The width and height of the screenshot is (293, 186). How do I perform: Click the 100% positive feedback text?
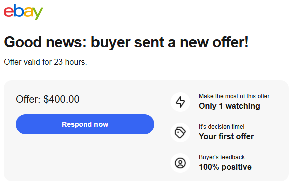(225, 167)
